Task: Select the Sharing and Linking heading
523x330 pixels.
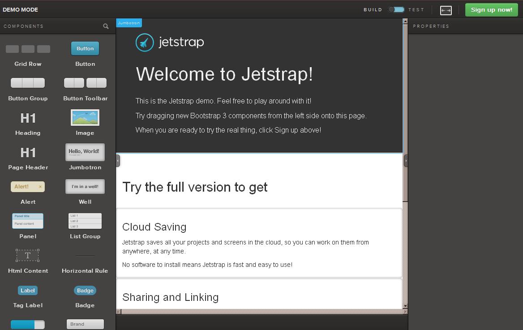Action: (x=171, y=297)
